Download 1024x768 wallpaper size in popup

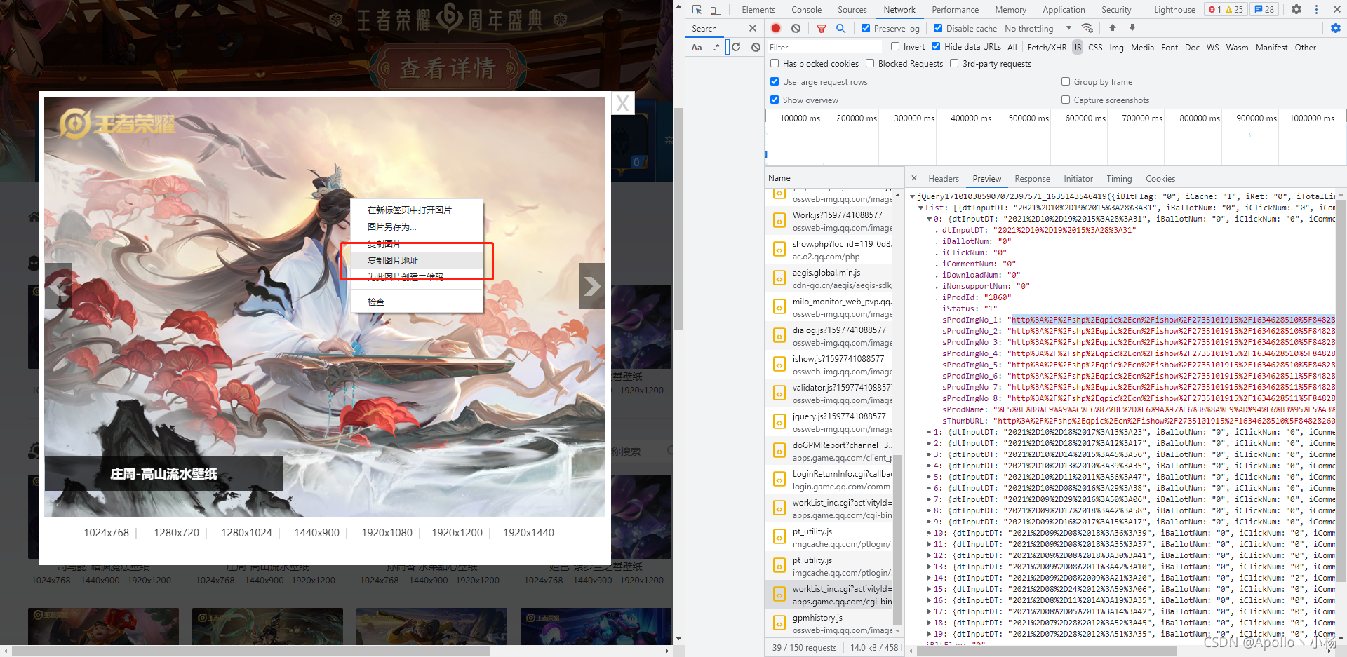[107, 533]
